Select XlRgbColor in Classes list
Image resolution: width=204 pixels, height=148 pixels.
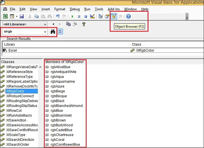tap(22, 91)
